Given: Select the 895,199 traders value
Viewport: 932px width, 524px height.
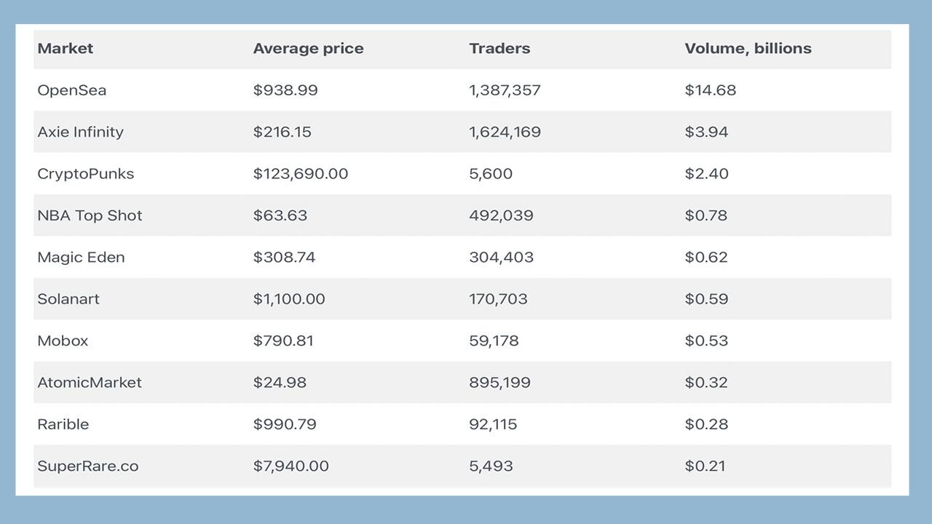Looking at the screenshot, I should click(499, 382).
